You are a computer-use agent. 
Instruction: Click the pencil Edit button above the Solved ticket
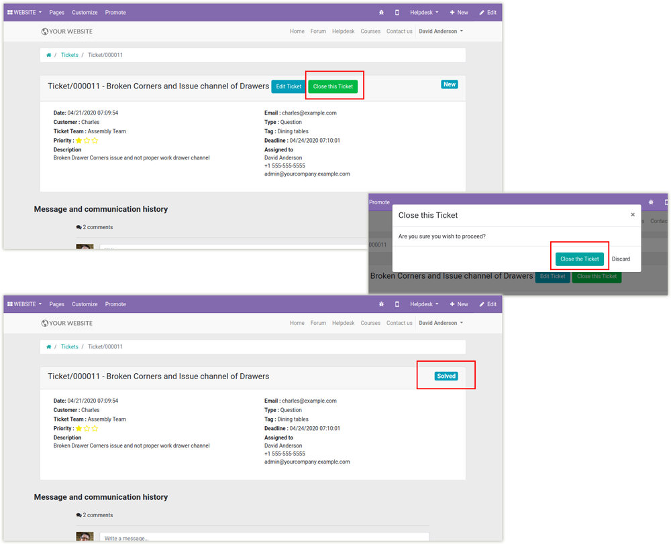pyautogui.click(x=488, y=304)
